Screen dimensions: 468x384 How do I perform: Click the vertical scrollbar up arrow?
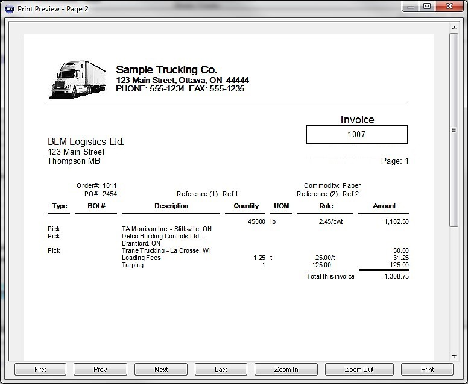[x=454, y=28]
